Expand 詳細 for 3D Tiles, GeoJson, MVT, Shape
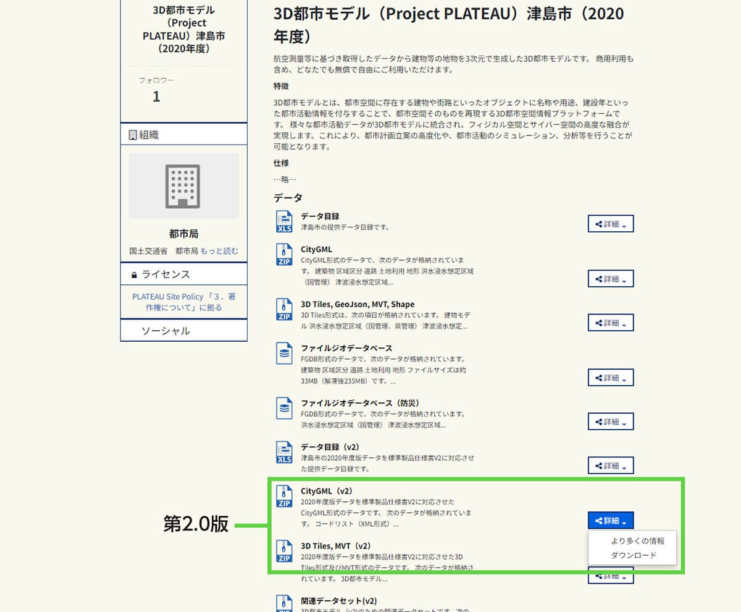The height and width of the screenshot is (612, 741). (x=611, y=323)
